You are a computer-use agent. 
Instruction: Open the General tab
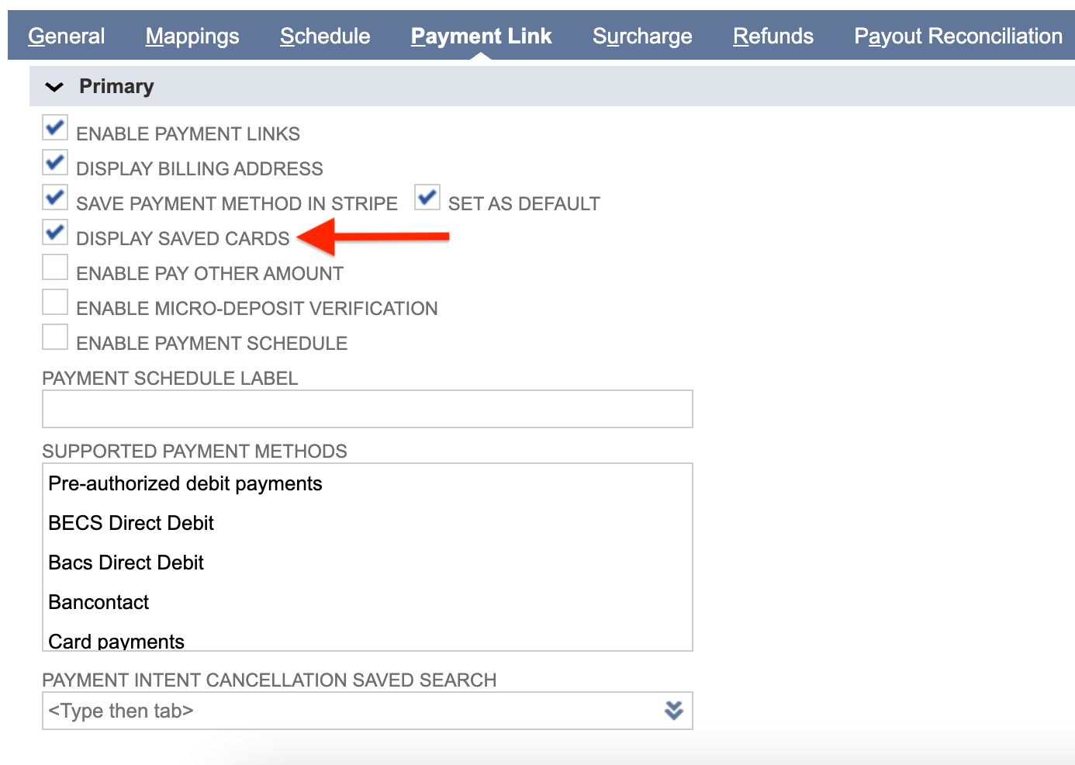pyautogui.click(x=66, y=36)
